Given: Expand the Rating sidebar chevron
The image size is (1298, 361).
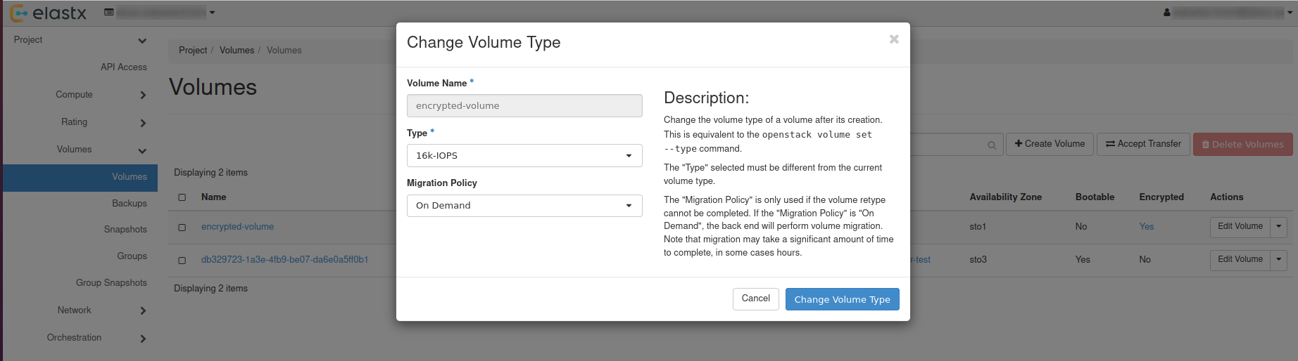Looking at the screenshot, I should [x=143, y=123].
